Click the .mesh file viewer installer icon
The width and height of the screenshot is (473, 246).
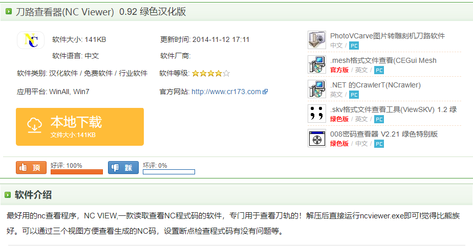click(x=317, y=64)
